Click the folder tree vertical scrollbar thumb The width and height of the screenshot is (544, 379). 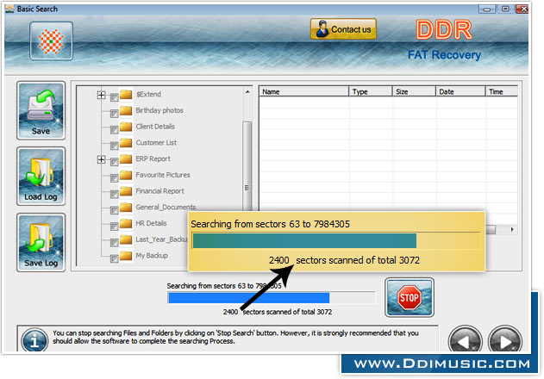pos(247,166)
